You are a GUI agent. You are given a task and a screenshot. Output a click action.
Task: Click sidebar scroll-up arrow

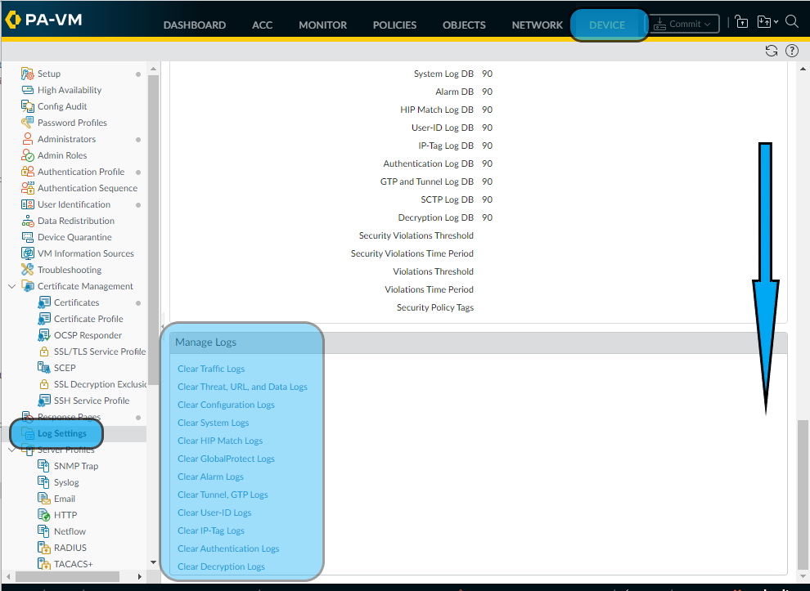coord(154,69)
